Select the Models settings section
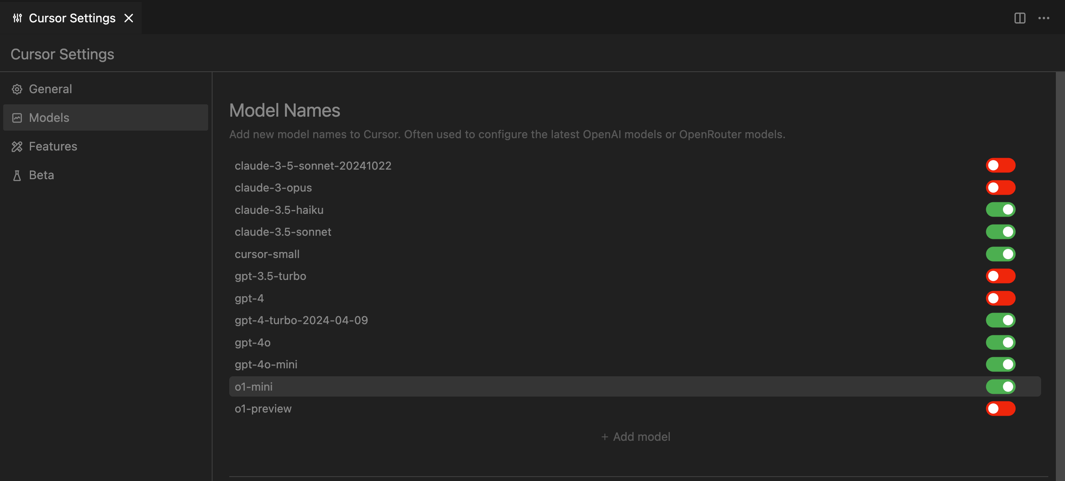 point(105,117)
